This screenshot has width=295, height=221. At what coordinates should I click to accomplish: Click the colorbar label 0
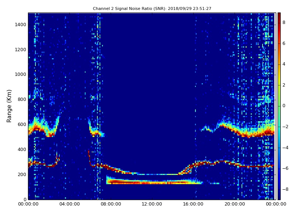pos(284,106)
